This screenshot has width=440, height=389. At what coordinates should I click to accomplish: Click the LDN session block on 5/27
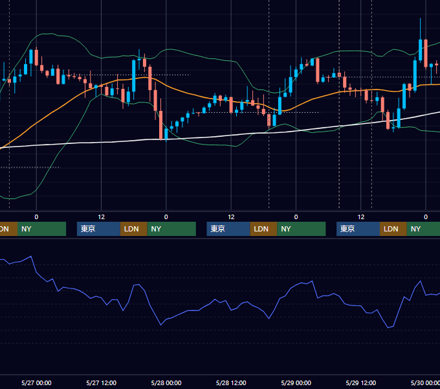tap(133, 229)
